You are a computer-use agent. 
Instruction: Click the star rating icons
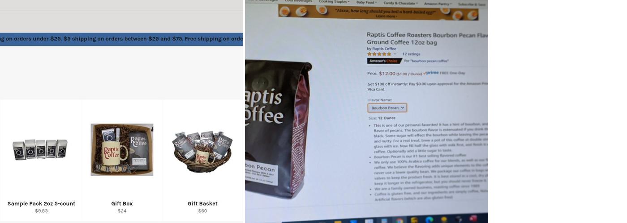[379, 54]
